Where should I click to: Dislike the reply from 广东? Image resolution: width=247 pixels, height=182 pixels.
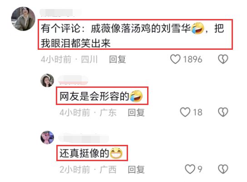pyautogui.click(x=223, y=112)
